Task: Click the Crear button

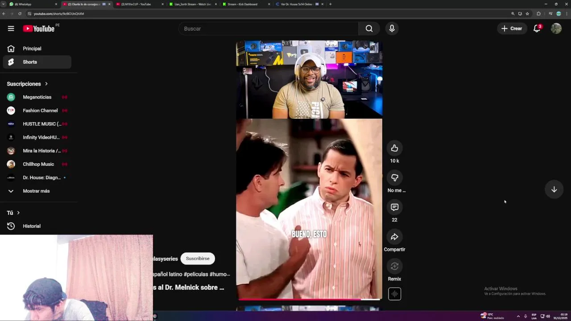Action: coord(512,29)
